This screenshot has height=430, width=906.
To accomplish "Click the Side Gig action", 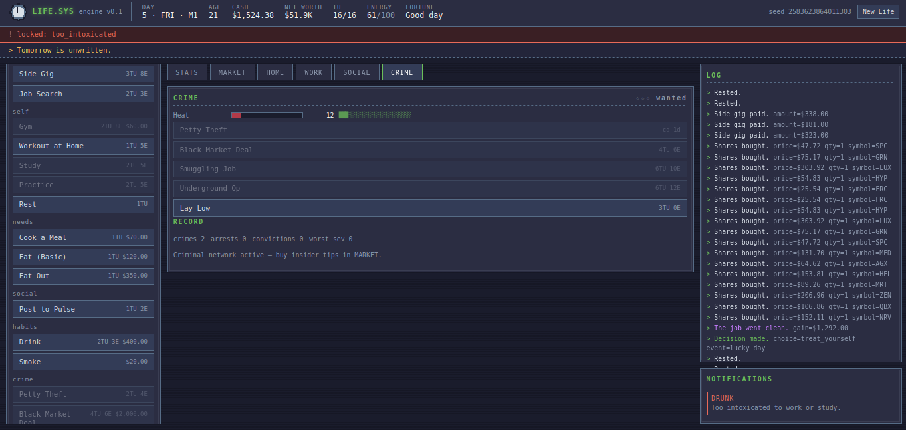I will coord(83,74).
